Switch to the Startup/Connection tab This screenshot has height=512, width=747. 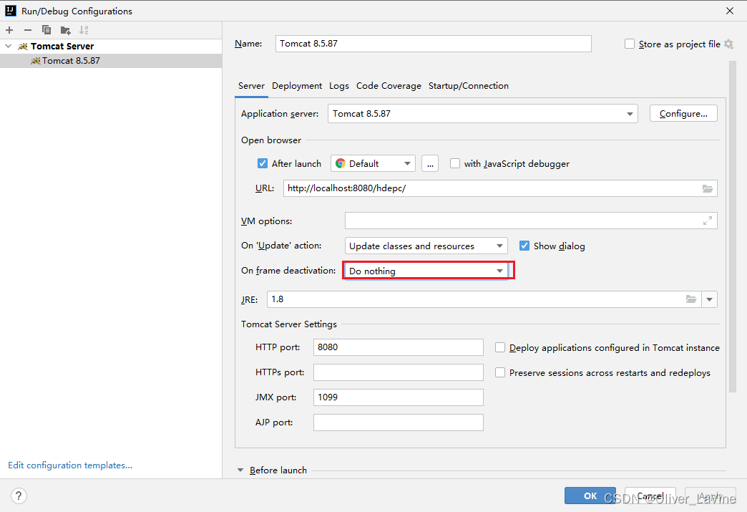click(468, 86)
